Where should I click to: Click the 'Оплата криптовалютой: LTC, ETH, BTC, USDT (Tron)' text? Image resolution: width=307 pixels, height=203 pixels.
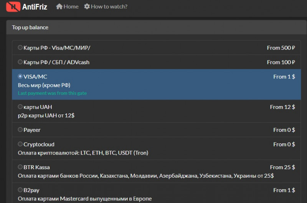pyautogui.click(x=83, y=153)
